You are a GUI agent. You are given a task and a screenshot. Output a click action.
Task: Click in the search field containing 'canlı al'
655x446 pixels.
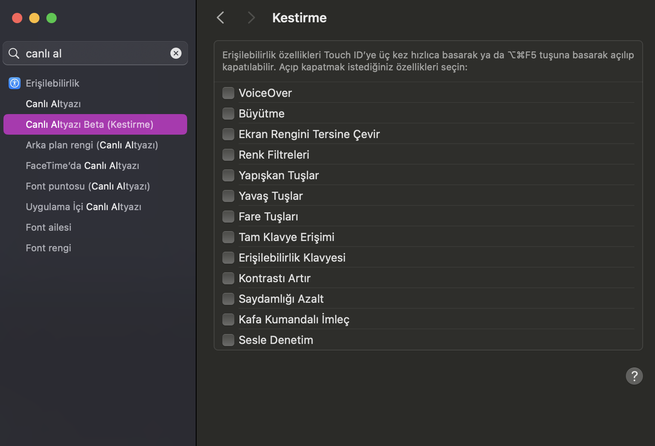click(95, 53)
